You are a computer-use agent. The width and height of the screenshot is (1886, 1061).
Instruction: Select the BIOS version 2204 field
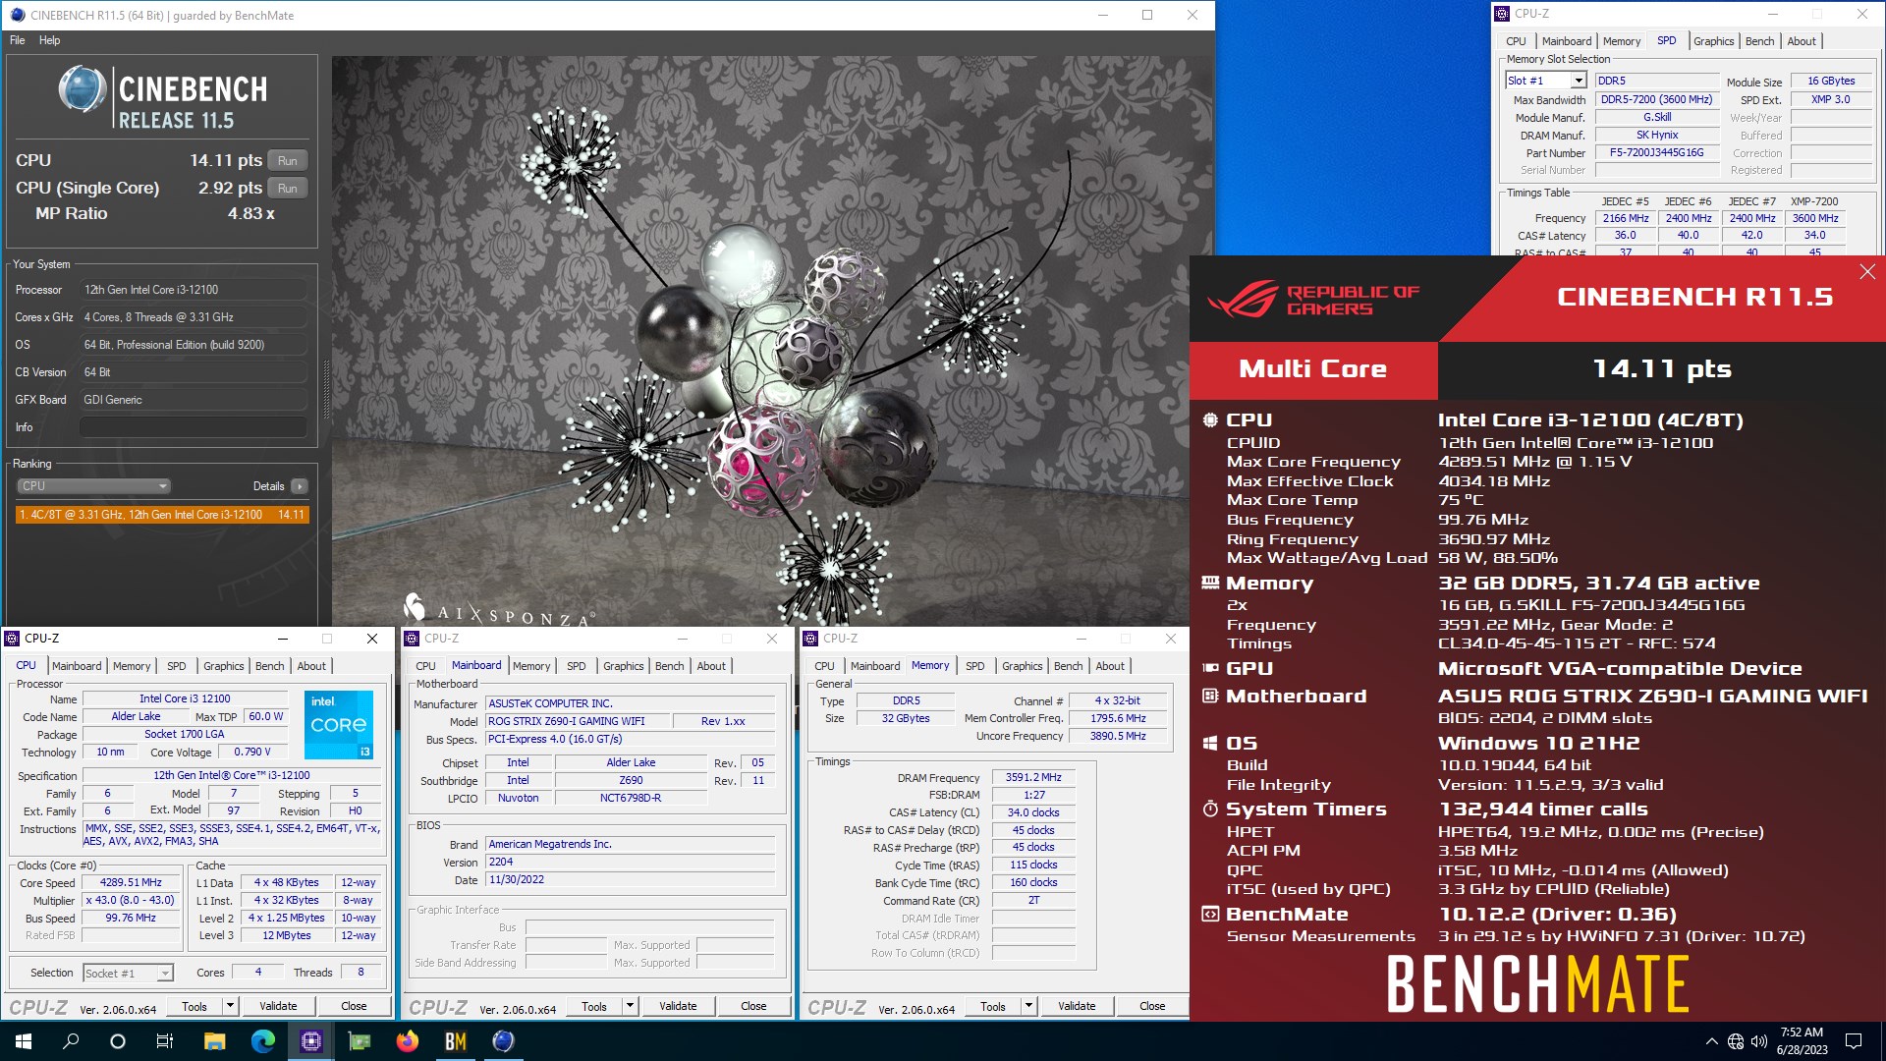pos(631,863)
